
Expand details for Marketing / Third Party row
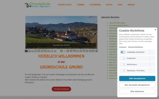pyautogui.click(x=153, y=70)
